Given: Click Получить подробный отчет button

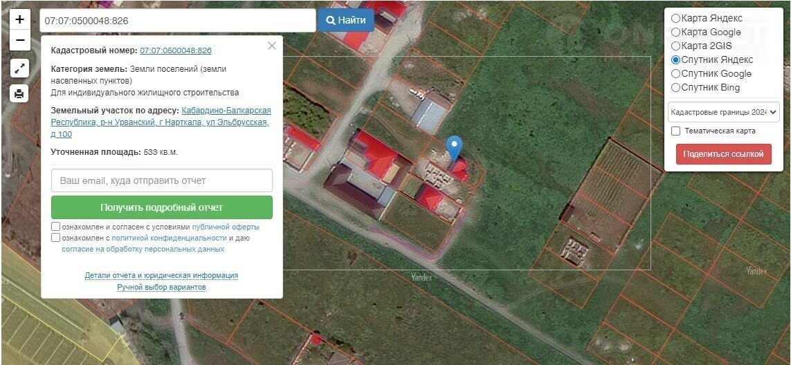Looking at the screenshot, I should pyautogui.click(x=161, y=207).
